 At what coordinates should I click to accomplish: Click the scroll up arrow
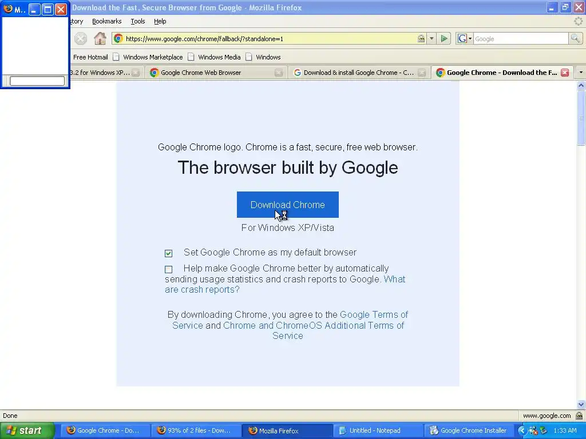pos(581,86)
